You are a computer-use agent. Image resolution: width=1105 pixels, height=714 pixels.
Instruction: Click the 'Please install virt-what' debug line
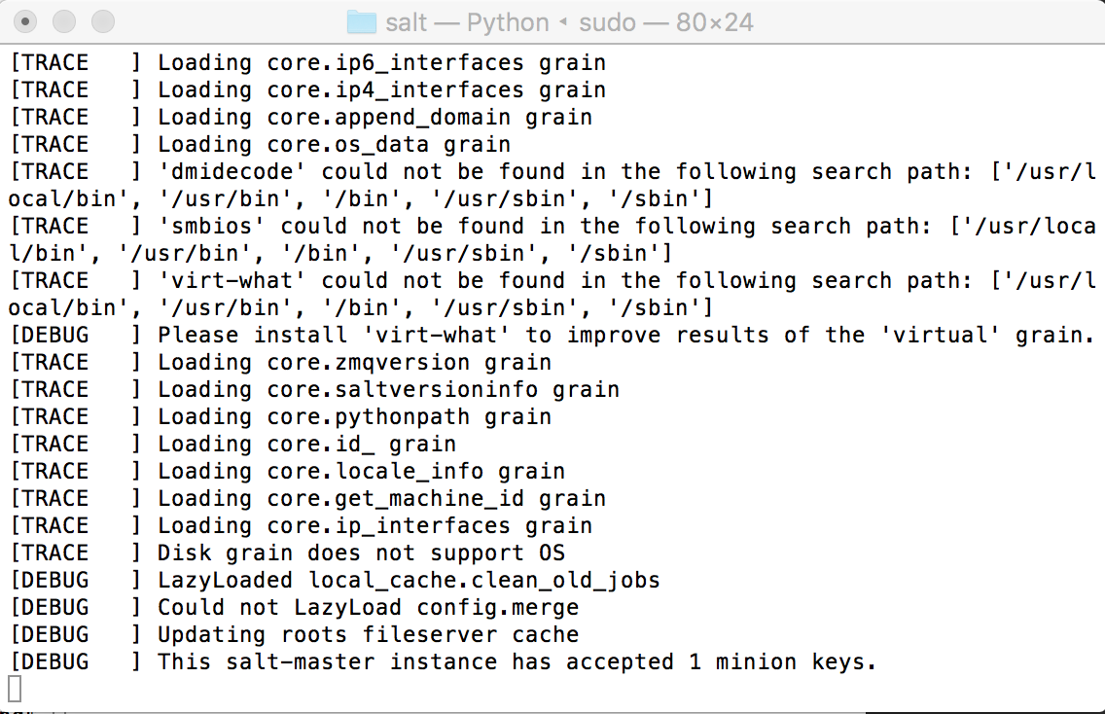552,335
